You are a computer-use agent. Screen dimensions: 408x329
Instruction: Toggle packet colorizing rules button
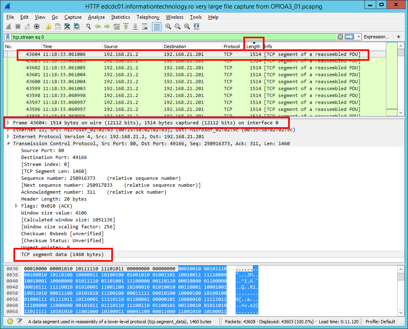point(157,26)
